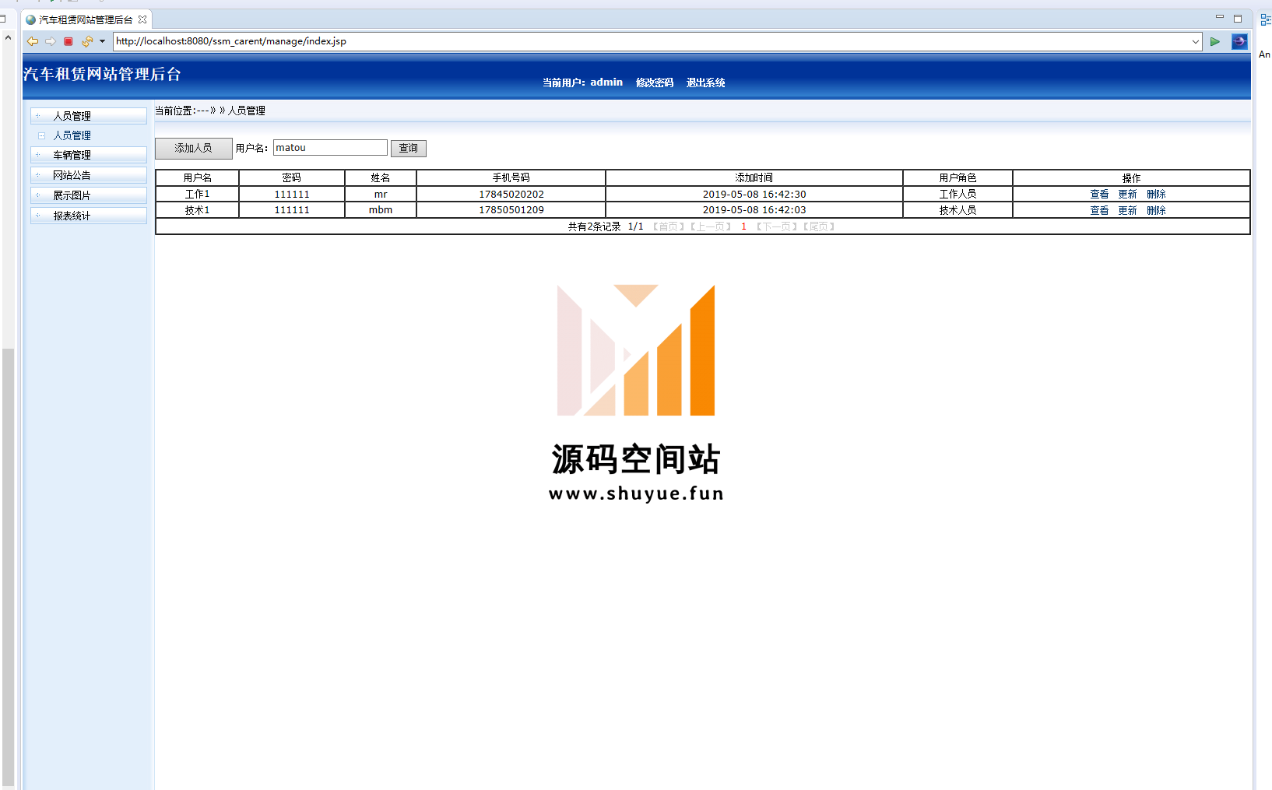Click the 用户角色 column header
The image size is (1272, 790).
[x=958, y=178]
